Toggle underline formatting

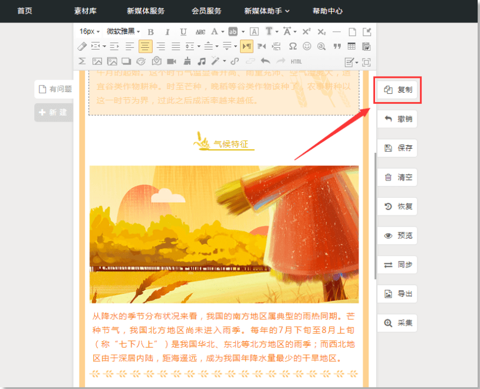pyautogui.click(x=183, y=32)
